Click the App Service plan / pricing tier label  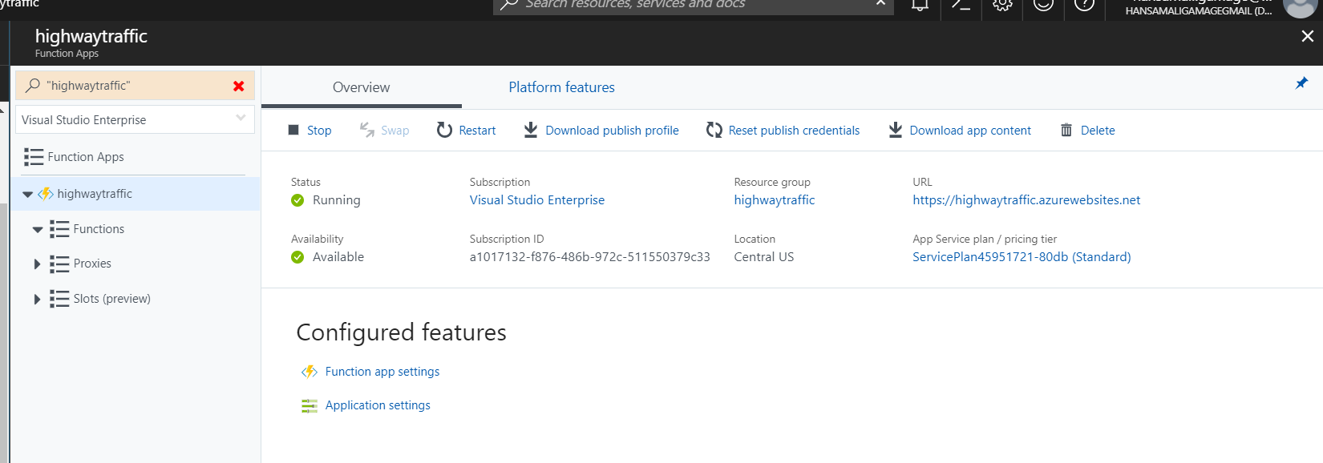coord(985,239)
